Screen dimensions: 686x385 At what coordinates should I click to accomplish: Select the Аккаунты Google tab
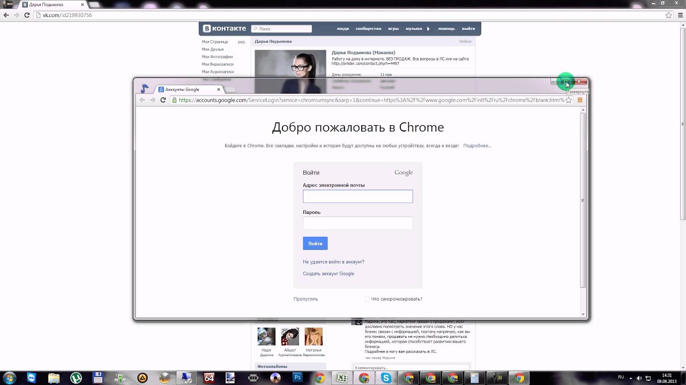[x=188, y=89]
